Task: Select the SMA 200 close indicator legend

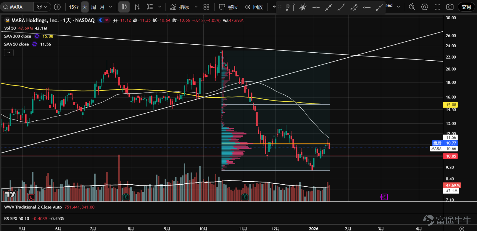Action: point(18,36)
